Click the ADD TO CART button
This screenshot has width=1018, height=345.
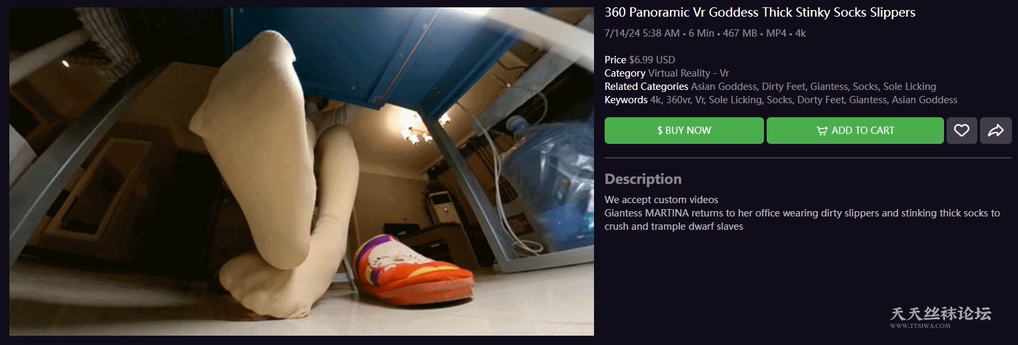[x=855, y=131]
